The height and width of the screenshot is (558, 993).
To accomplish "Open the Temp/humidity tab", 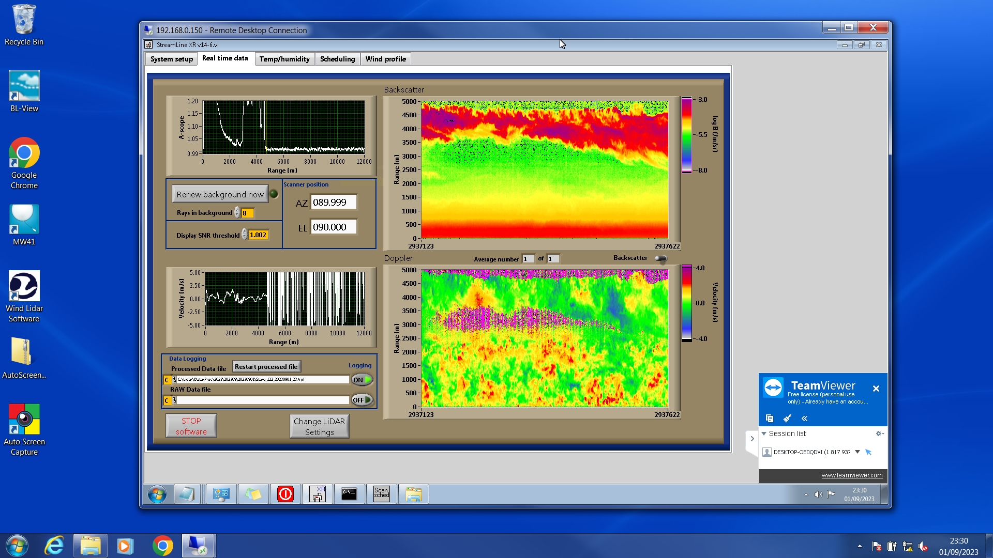I will click(x=284, y=59).
